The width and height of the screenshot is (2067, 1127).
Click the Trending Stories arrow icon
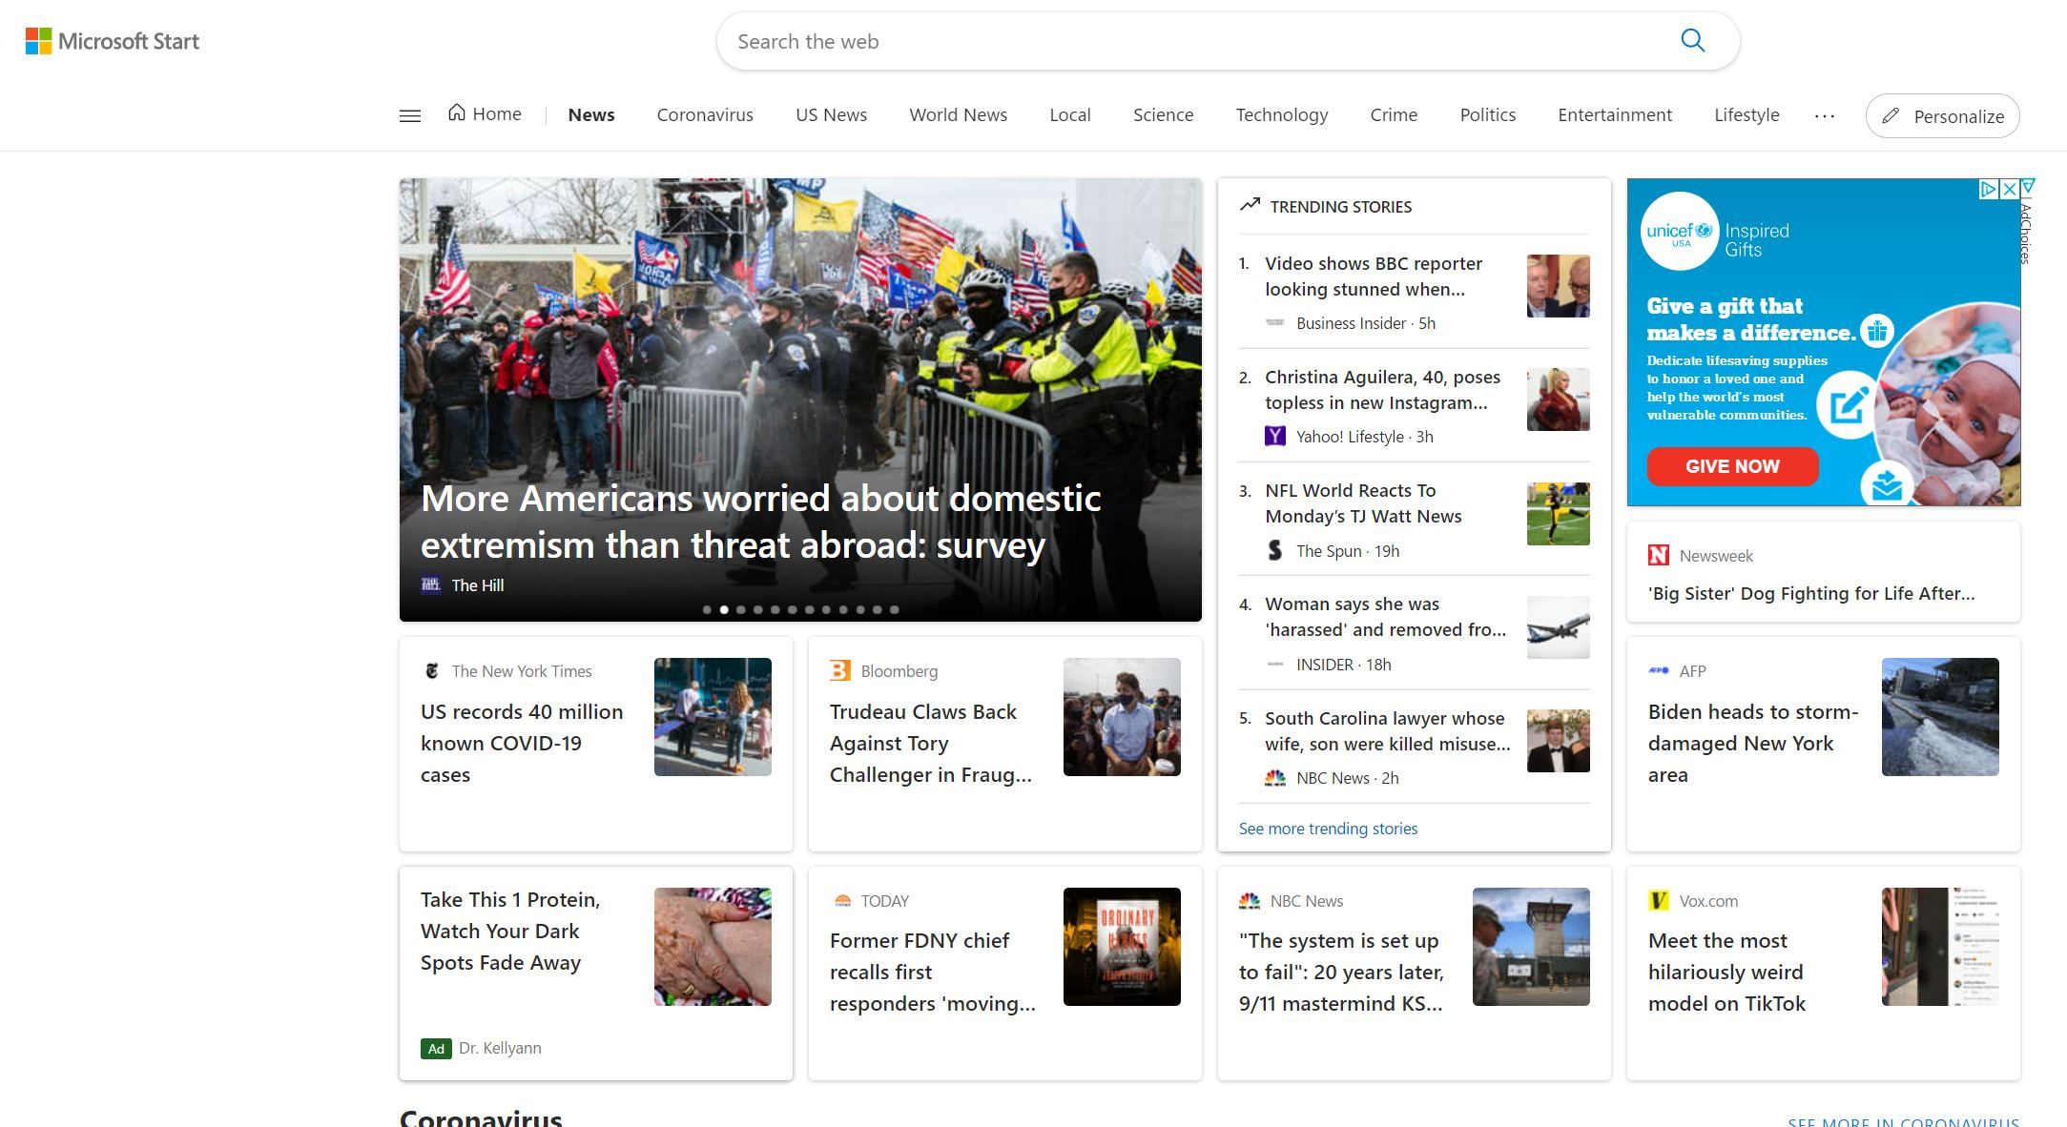coord(1250,204)
